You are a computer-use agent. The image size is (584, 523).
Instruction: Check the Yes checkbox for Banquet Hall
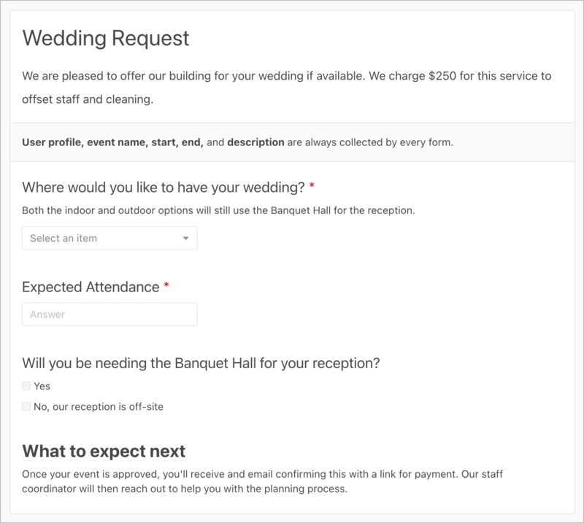point(26,386)
